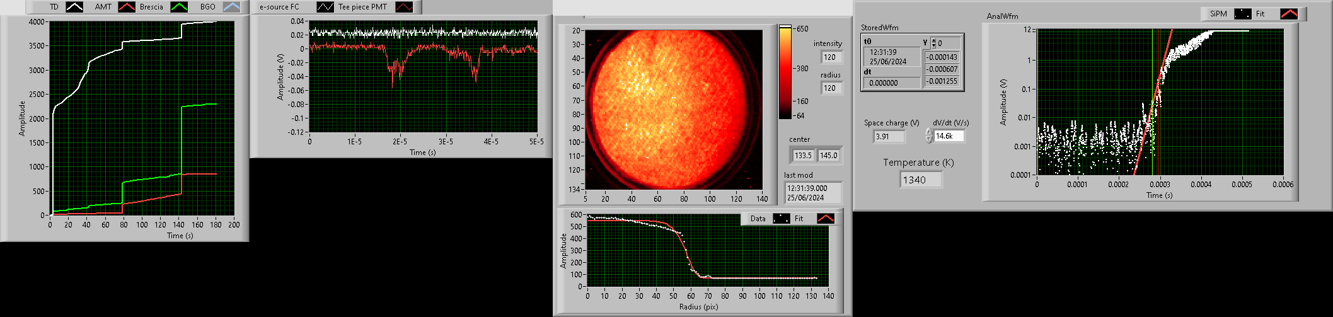Open the Tee piece PMT legend icon

tap(404, 7)
